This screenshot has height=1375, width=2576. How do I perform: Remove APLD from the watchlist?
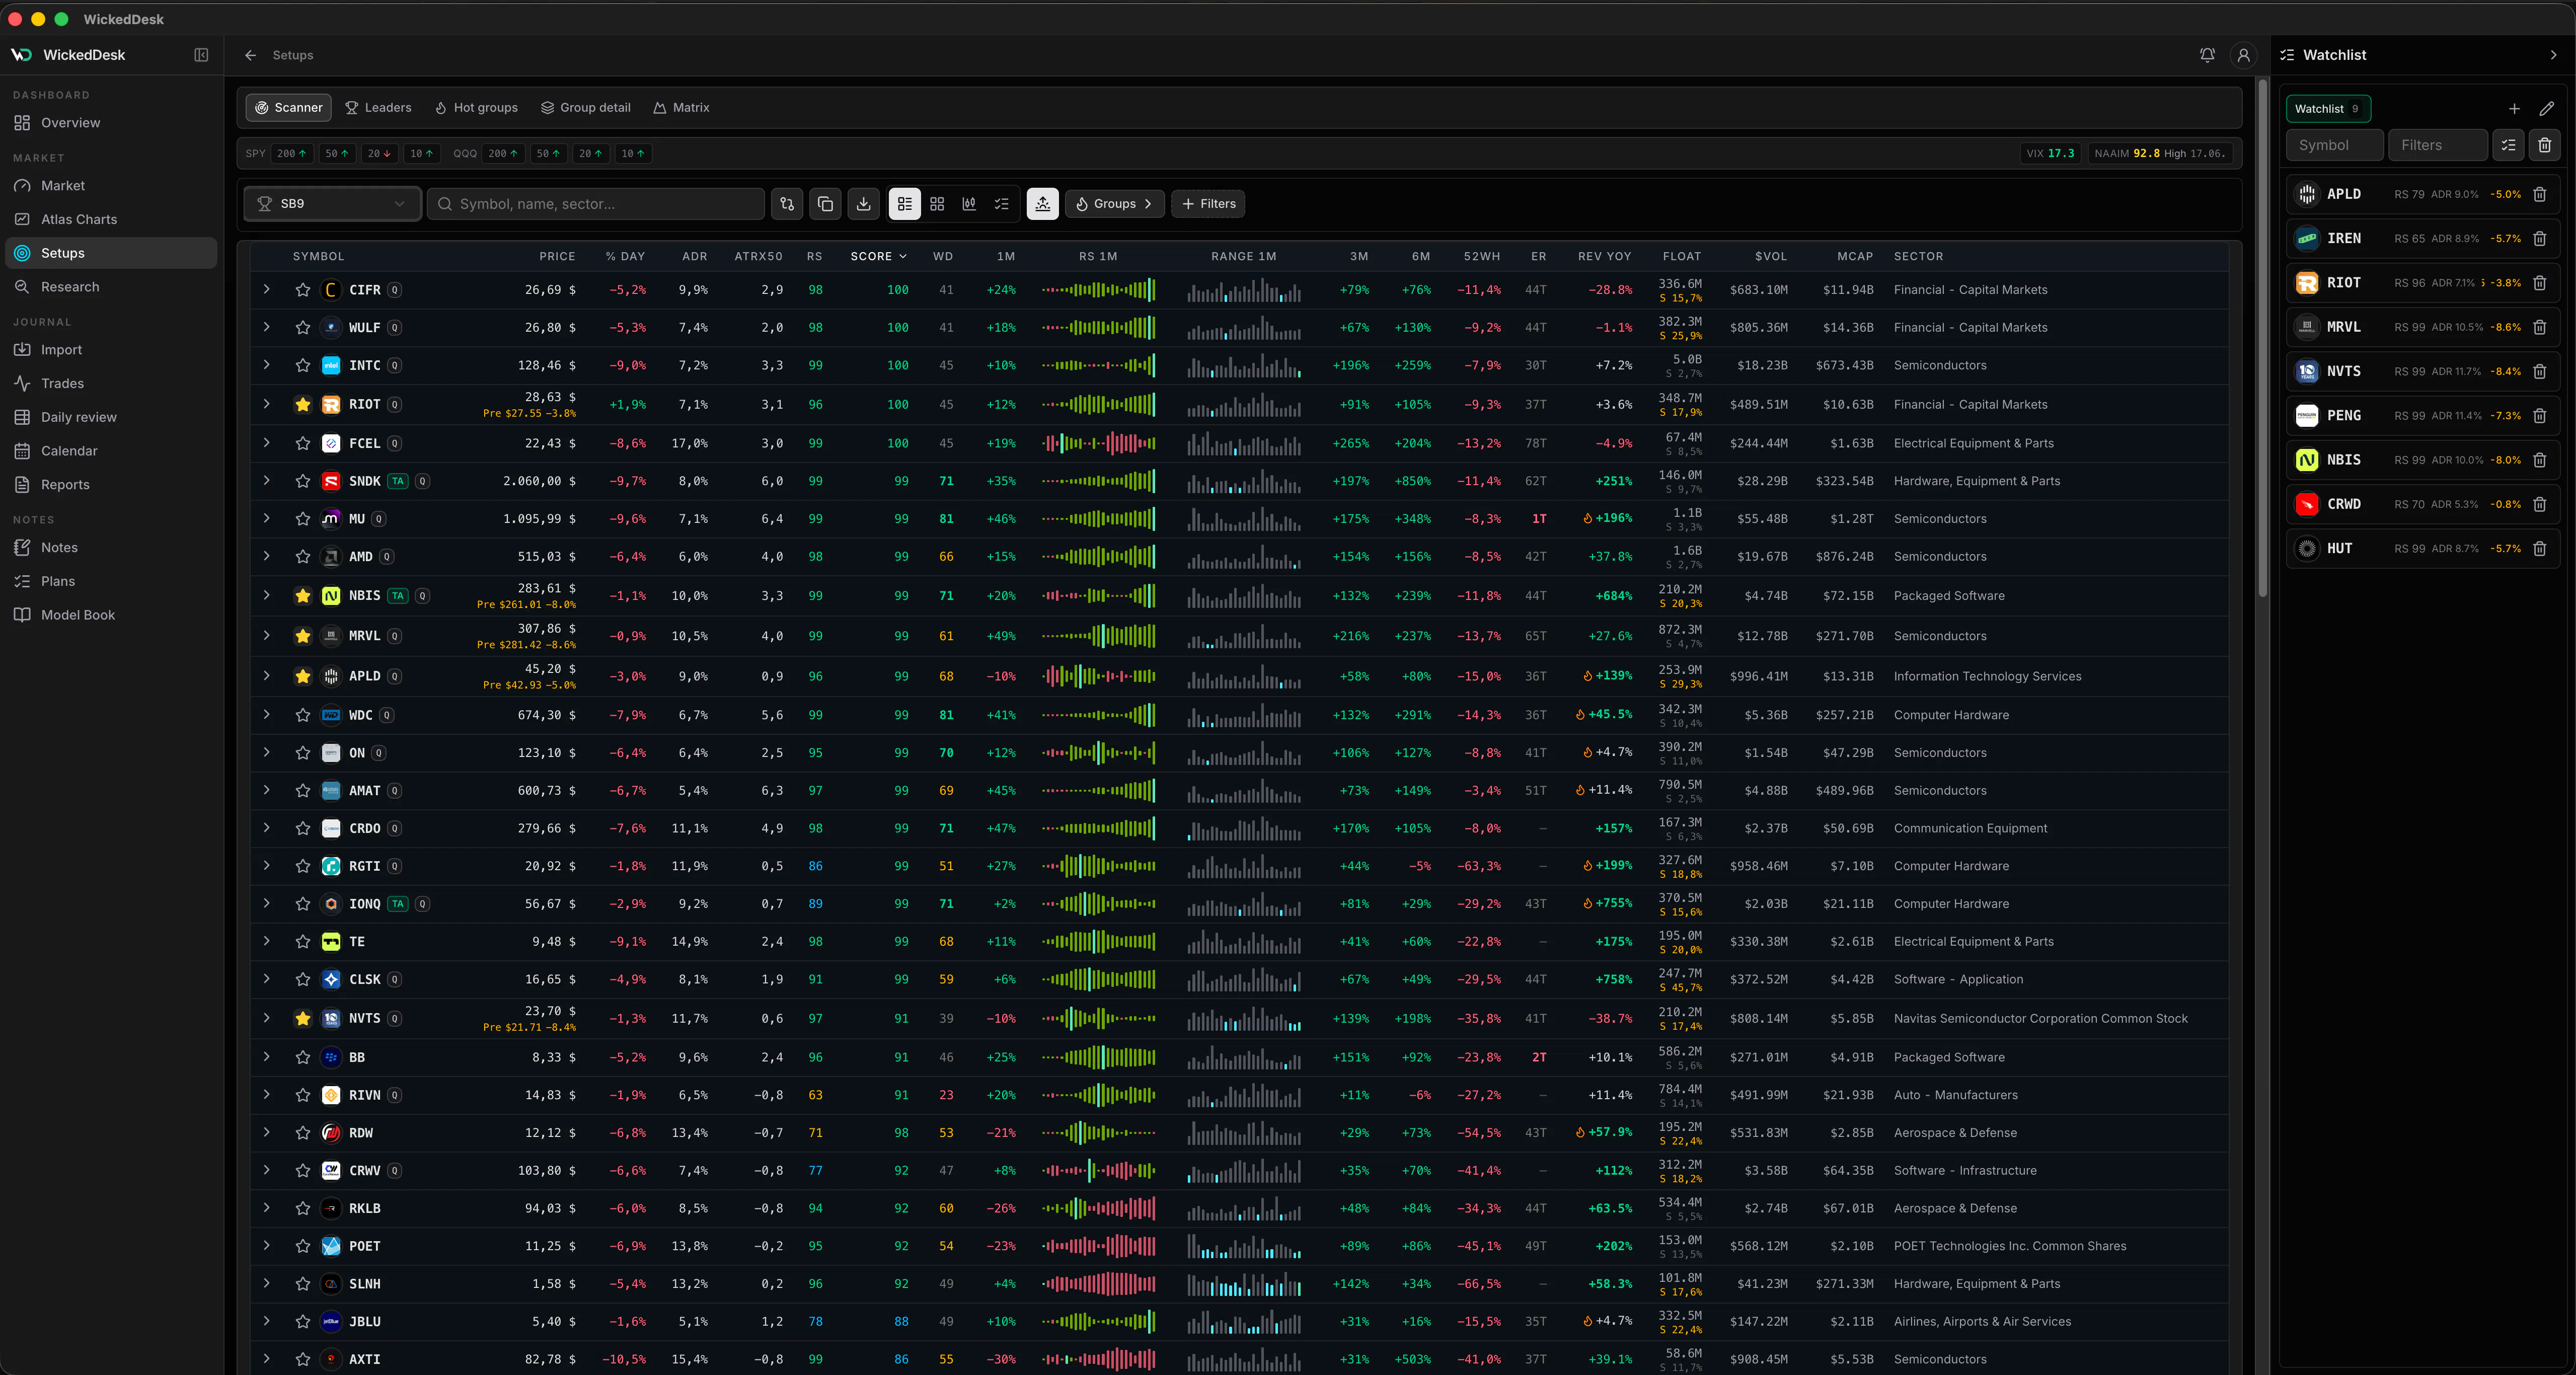(x=2539, y=194)
